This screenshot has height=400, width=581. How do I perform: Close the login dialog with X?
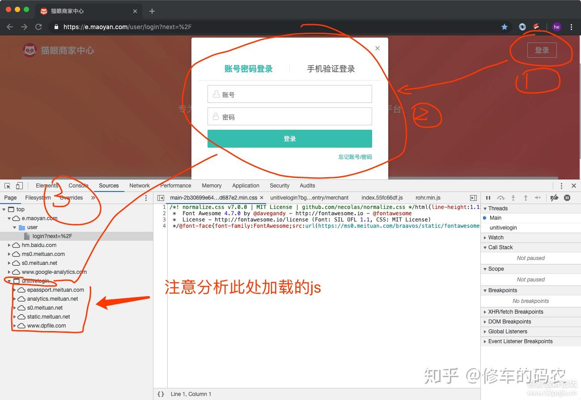(x=377, y=48)
